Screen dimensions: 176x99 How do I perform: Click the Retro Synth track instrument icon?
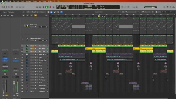point(27,86)
